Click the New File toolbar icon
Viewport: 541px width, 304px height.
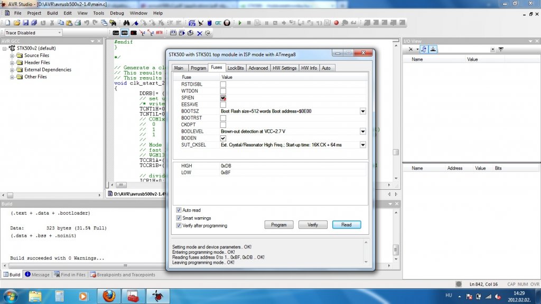7,23
